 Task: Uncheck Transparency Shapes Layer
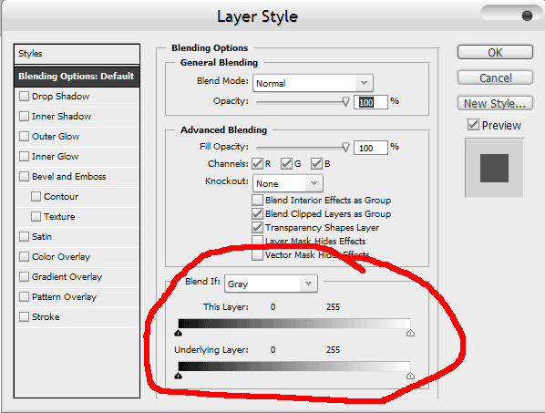[x=258, y=228]
